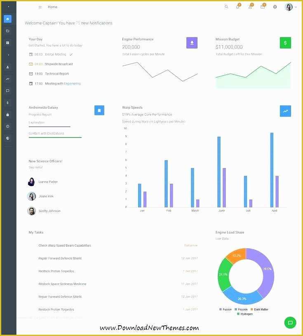Toggle Hydrogen in the chart legend

245,314
